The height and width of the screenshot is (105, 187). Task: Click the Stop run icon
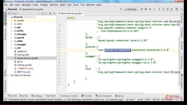(154, 9)
